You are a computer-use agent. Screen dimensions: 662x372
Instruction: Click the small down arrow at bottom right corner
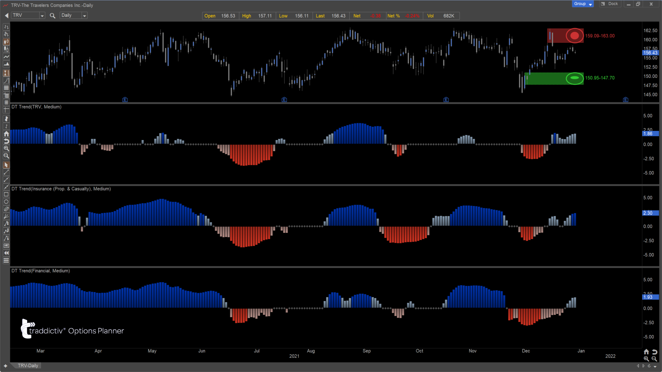[655, 366]
